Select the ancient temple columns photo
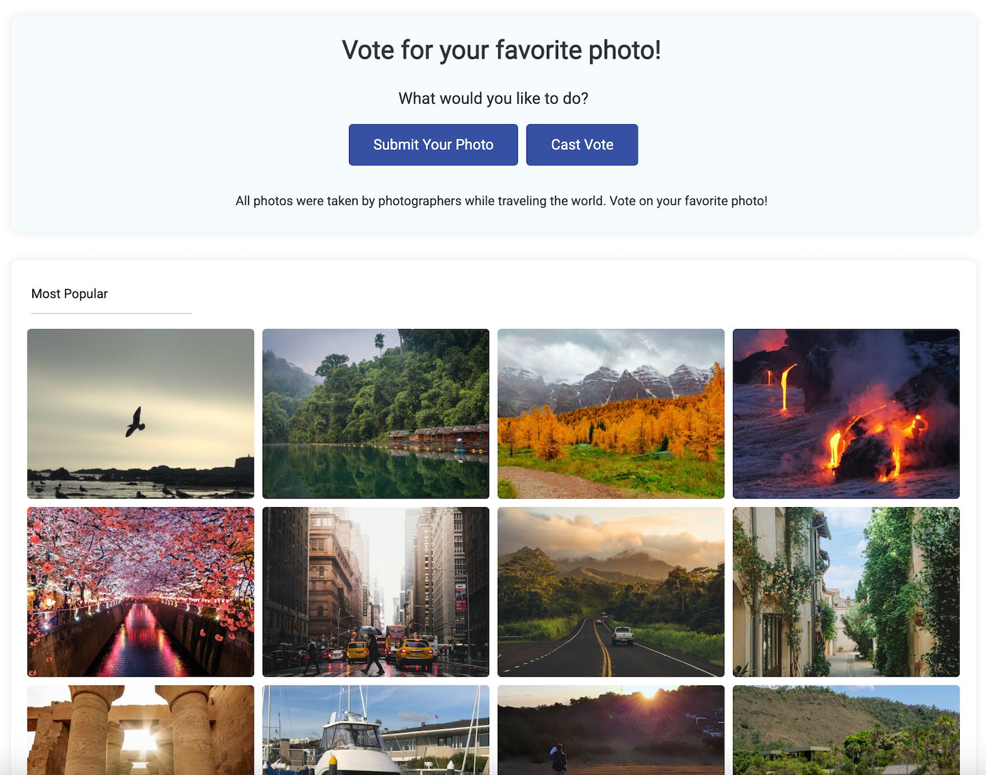 click(x=140, y=732)
